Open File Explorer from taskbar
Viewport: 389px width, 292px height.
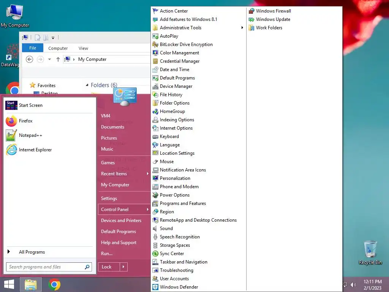pos(31,284)
